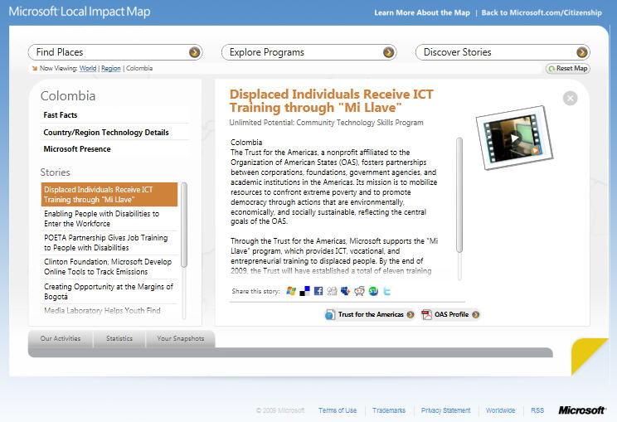The height and width of the screenshot is (422, 617).
Task: Go to World view in breadcrumb
Action: 88,69
